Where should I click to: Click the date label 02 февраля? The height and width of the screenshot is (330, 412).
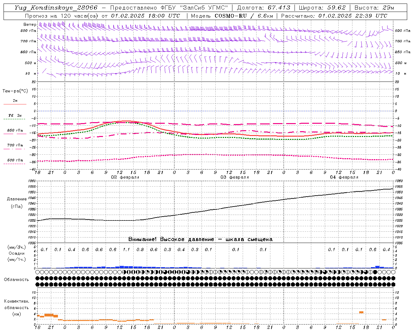[x=125, y=177]
